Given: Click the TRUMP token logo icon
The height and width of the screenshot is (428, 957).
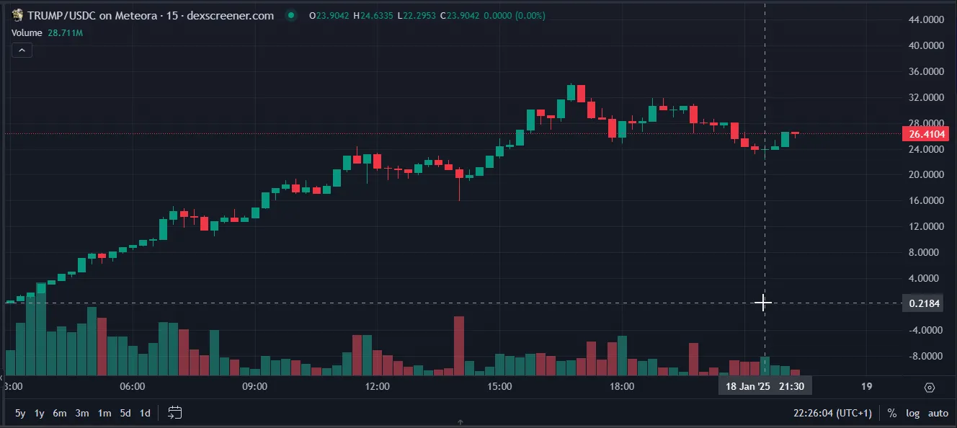Looking at the screenshot, I should coord(17,15).
